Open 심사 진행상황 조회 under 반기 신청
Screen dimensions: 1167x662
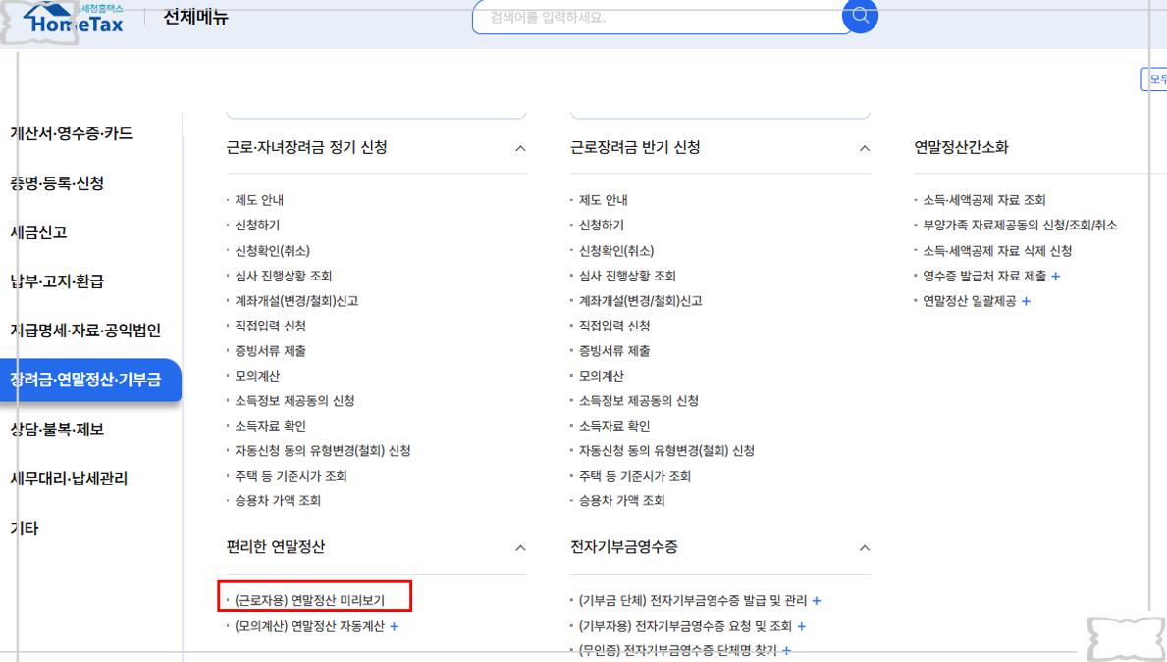[627, 276]
